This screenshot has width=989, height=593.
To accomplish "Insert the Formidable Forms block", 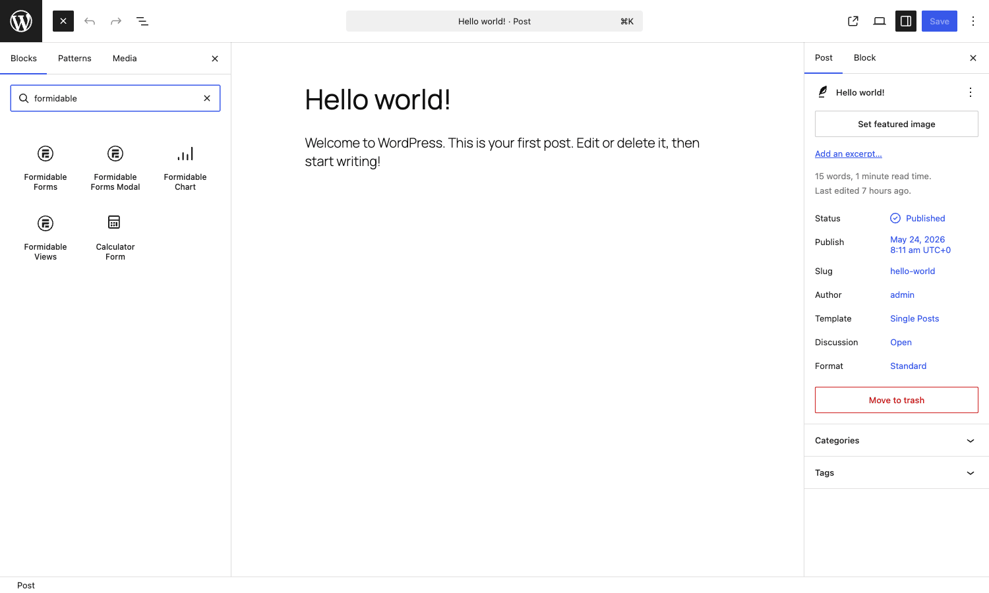I will [x=45, y=168].
